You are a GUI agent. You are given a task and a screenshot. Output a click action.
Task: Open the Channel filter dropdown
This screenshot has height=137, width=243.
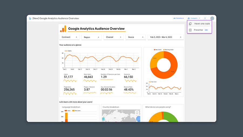click(x=113, y=37)
